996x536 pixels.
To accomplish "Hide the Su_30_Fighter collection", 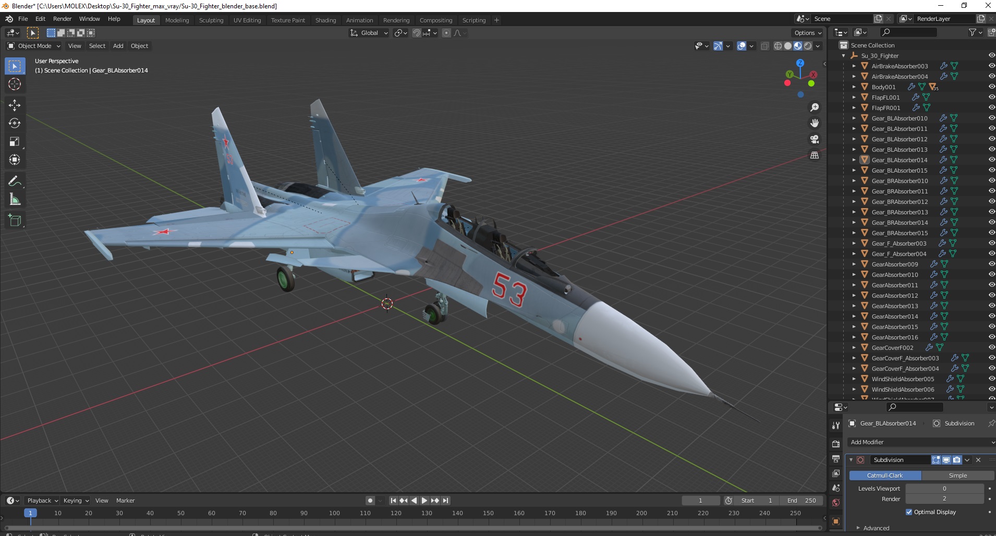I will pyautogui.click(x=991, y=55).
